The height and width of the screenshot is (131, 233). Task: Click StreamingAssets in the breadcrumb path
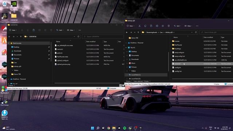pos(151,32)
